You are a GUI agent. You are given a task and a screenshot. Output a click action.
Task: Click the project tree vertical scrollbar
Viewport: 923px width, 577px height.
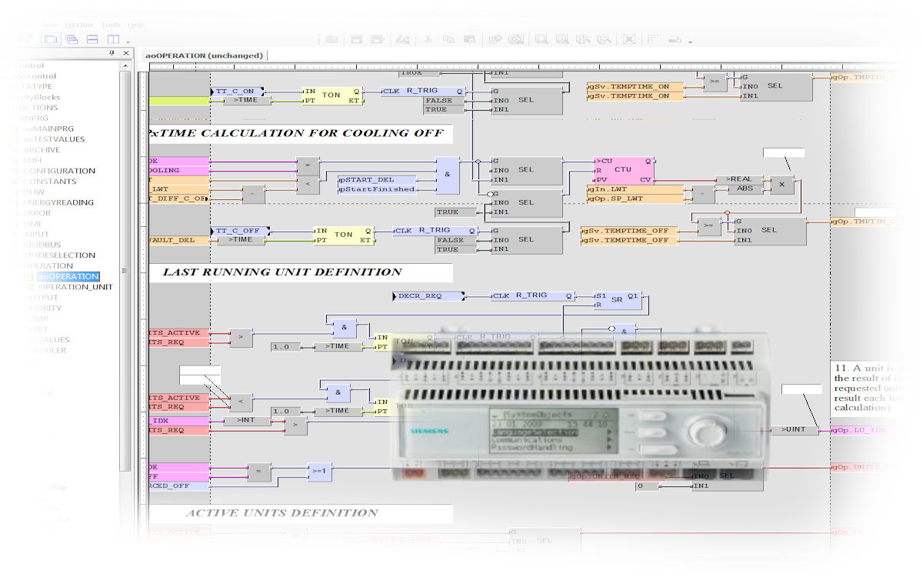coord(126,269)
